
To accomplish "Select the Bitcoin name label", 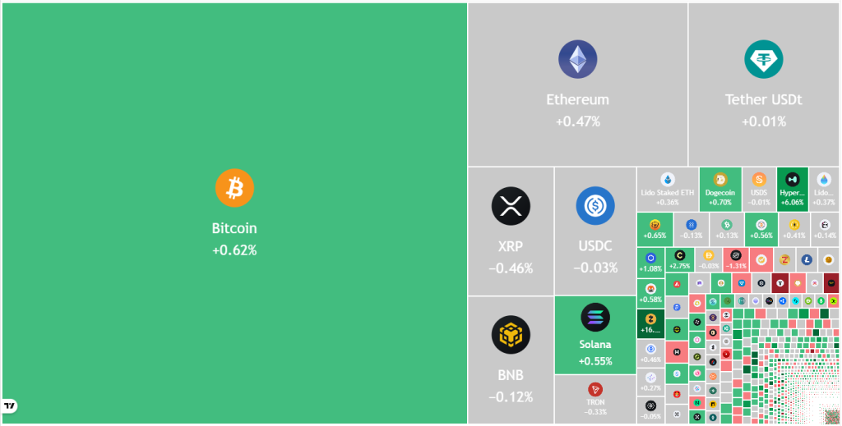I will [234, 228].
